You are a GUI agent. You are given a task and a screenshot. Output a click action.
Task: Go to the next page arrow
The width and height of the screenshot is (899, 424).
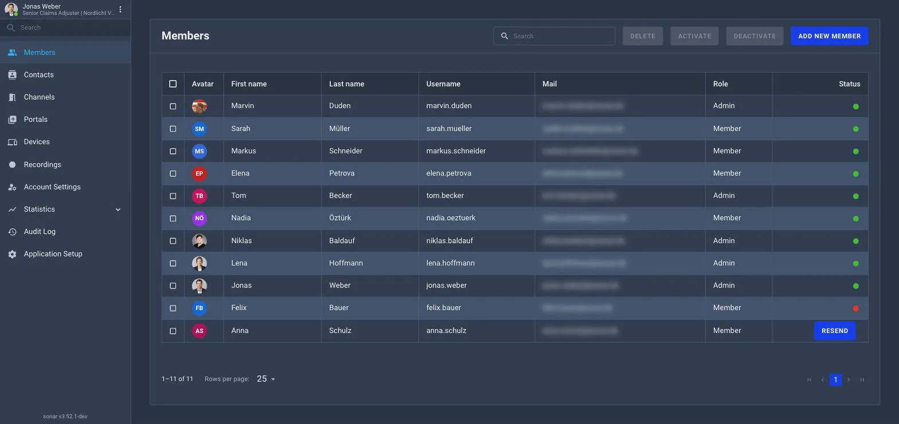tap(849, 379)
